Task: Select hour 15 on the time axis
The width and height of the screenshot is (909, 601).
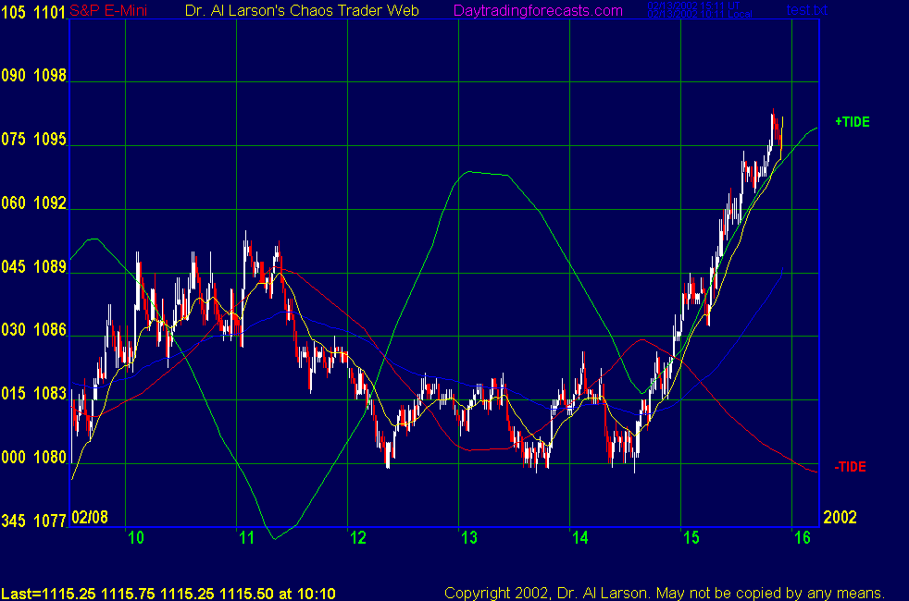Action: 691,538
